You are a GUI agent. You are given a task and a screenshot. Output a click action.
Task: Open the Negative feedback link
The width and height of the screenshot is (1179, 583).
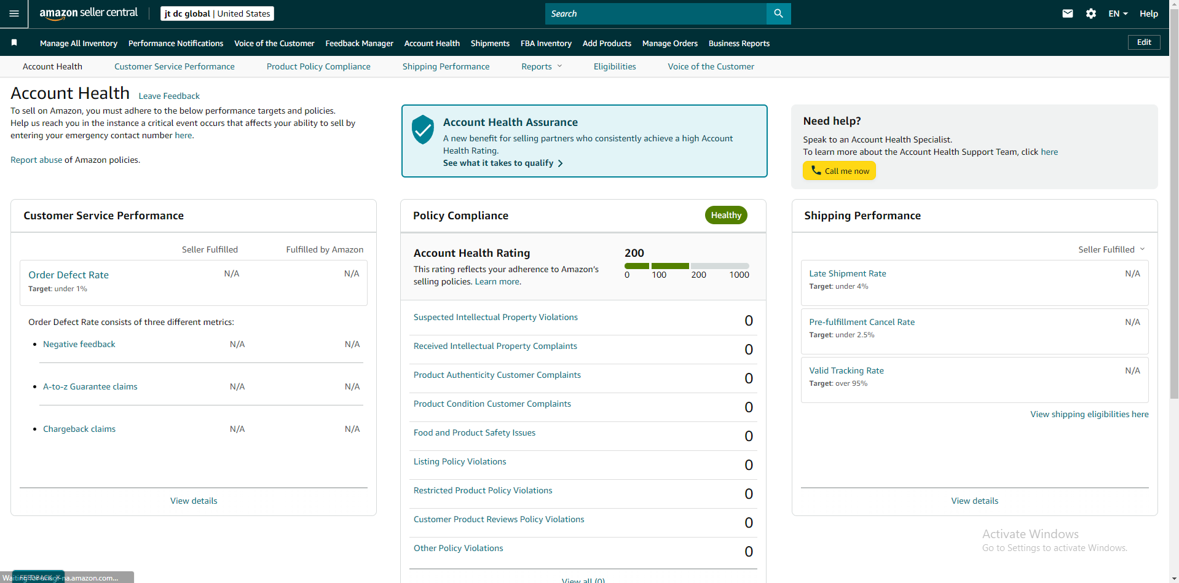(79, 344)
